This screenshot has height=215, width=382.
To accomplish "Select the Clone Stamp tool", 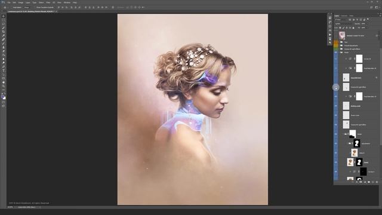I will pyautogui.click(x=4, y=47).
